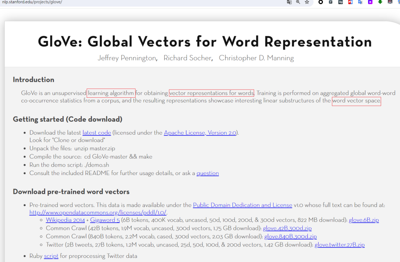This screenshot has height=262, width=400.
Task: Click the 'learning algorithm' phrase
Action: tap(111, 93)
